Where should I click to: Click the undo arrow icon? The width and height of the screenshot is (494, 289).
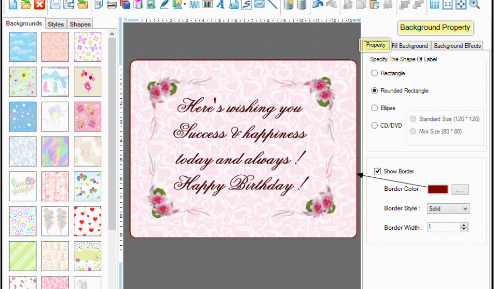click(318, 4)
